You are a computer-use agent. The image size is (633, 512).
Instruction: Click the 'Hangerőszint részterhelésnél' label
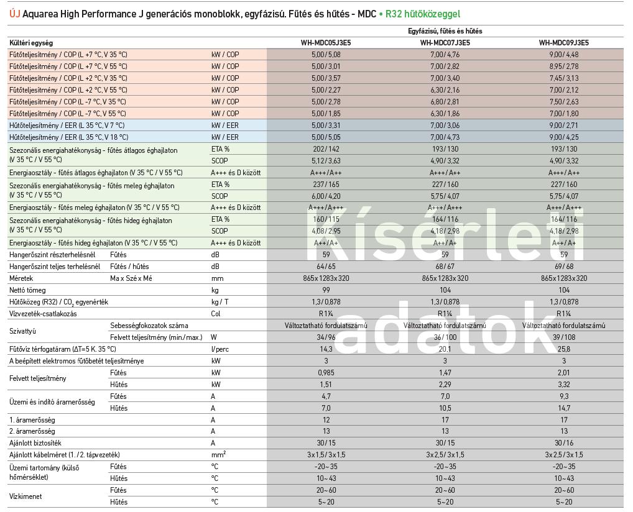(52, 255)
